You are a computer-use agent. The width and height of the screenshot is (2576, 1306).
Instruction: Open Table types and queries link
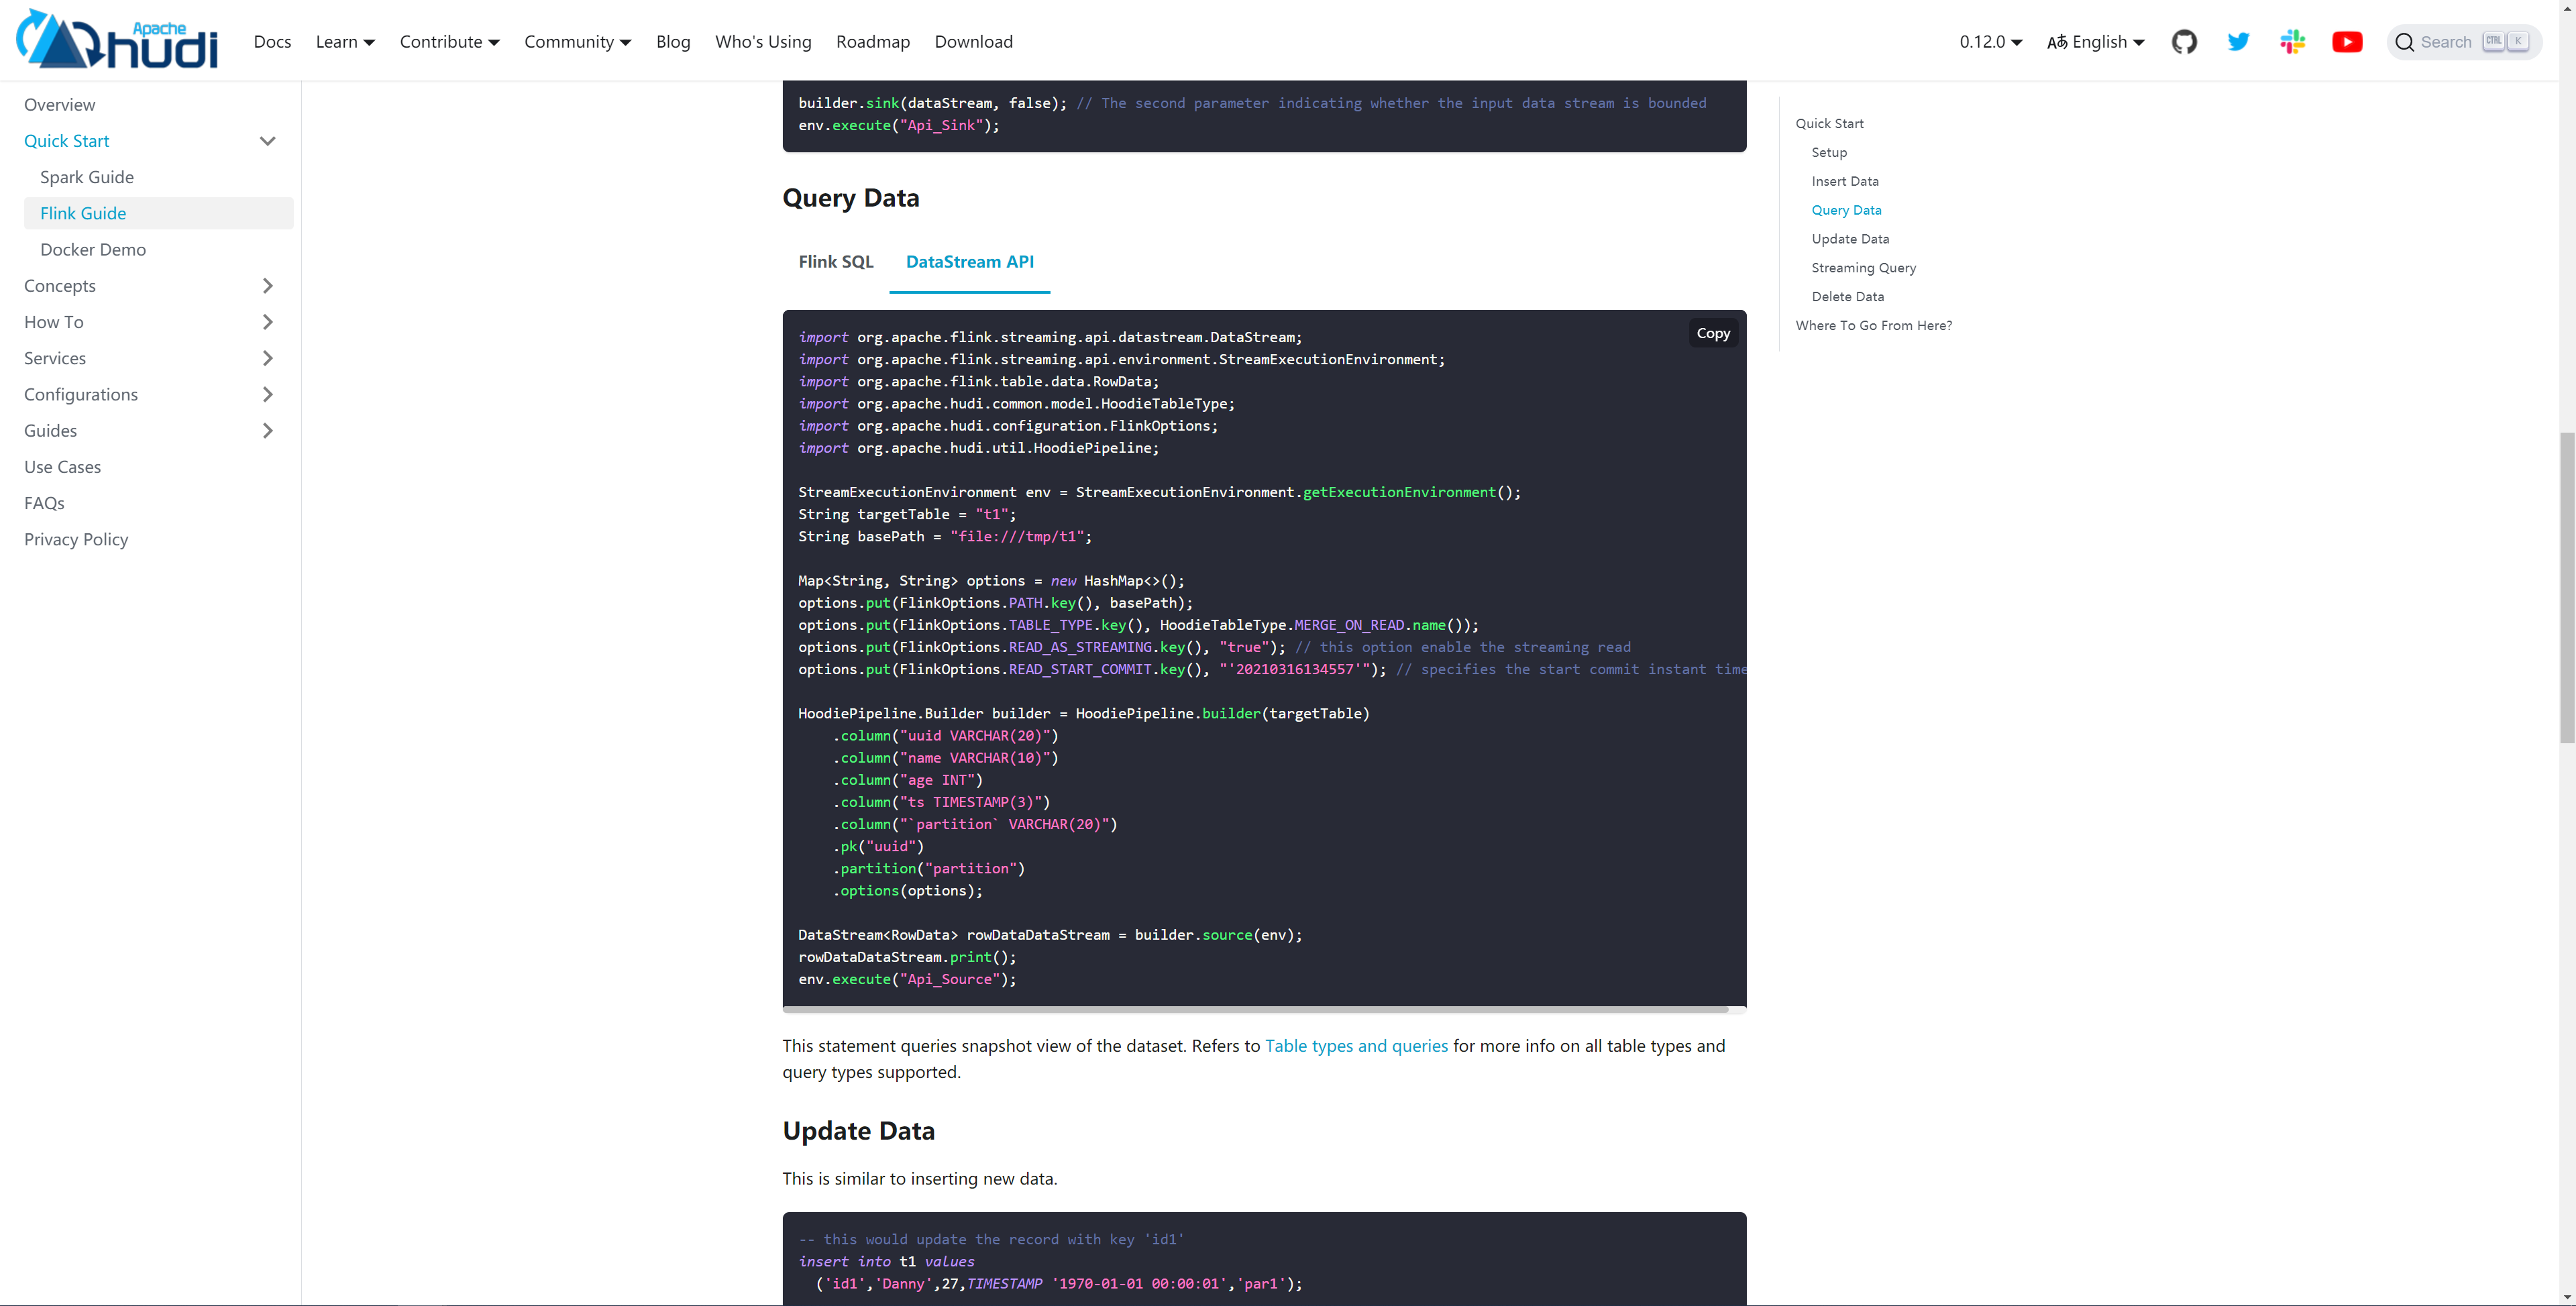pyautogui.click(x=1356, y=1046)
